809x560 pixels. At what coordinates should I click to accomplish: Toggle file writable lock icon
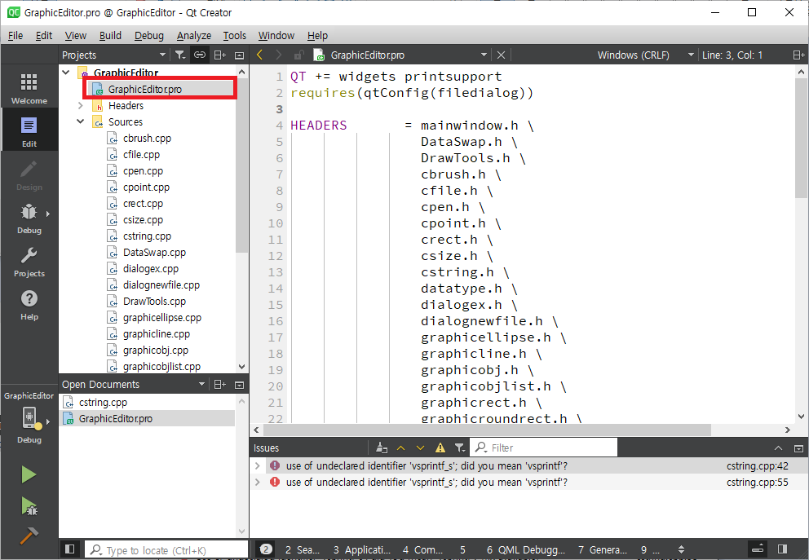pyautogui.click(x=298, y=55)
